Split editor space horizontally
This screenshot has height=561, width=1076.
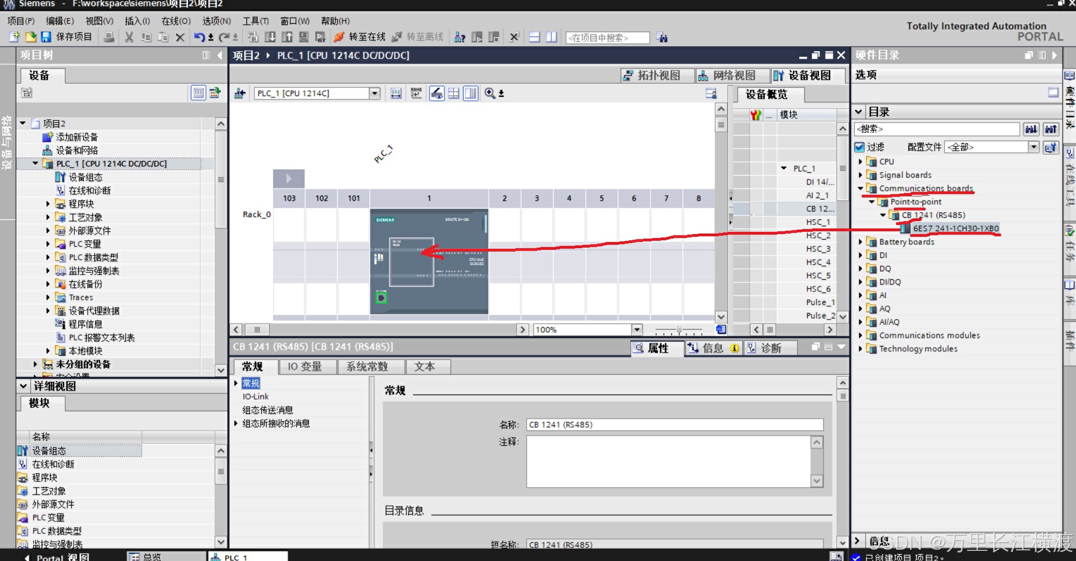(x=535, y=37)
